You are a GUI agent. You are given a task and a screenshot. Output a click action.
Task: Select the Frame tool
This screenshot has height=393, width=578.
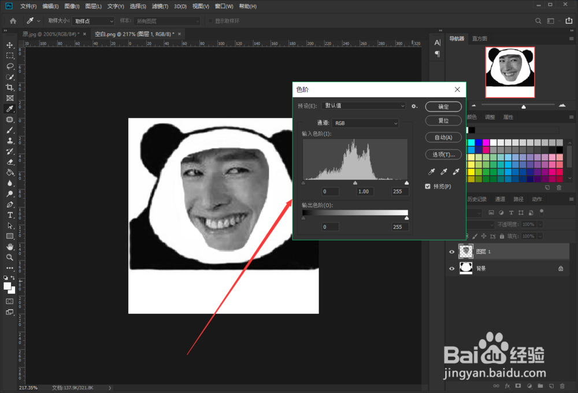10,98
